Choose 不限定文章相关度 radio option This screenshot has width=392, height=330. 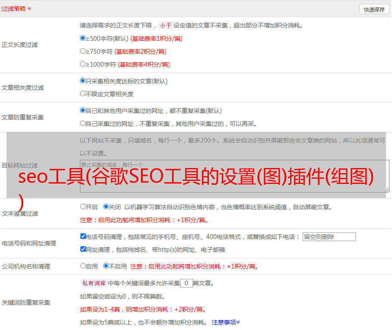click(x=83, y=94)
